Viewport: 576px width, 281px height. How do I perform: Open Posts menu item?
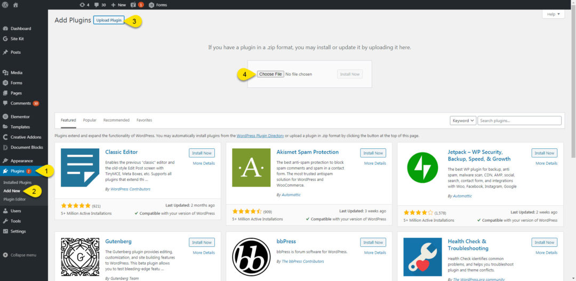pos(15,52)
